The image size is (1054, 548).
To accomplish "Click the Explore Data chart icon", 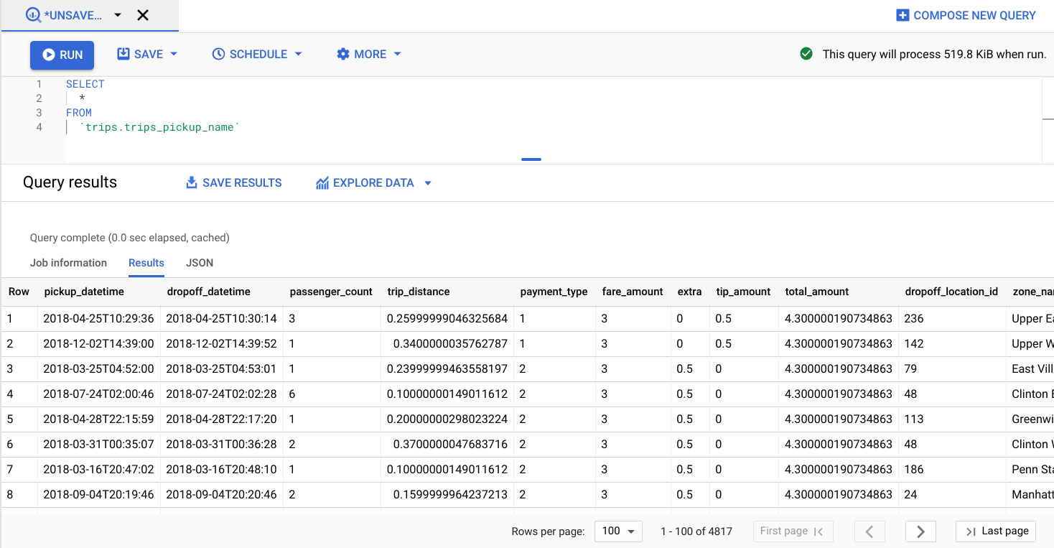I will tap(321, 182).
